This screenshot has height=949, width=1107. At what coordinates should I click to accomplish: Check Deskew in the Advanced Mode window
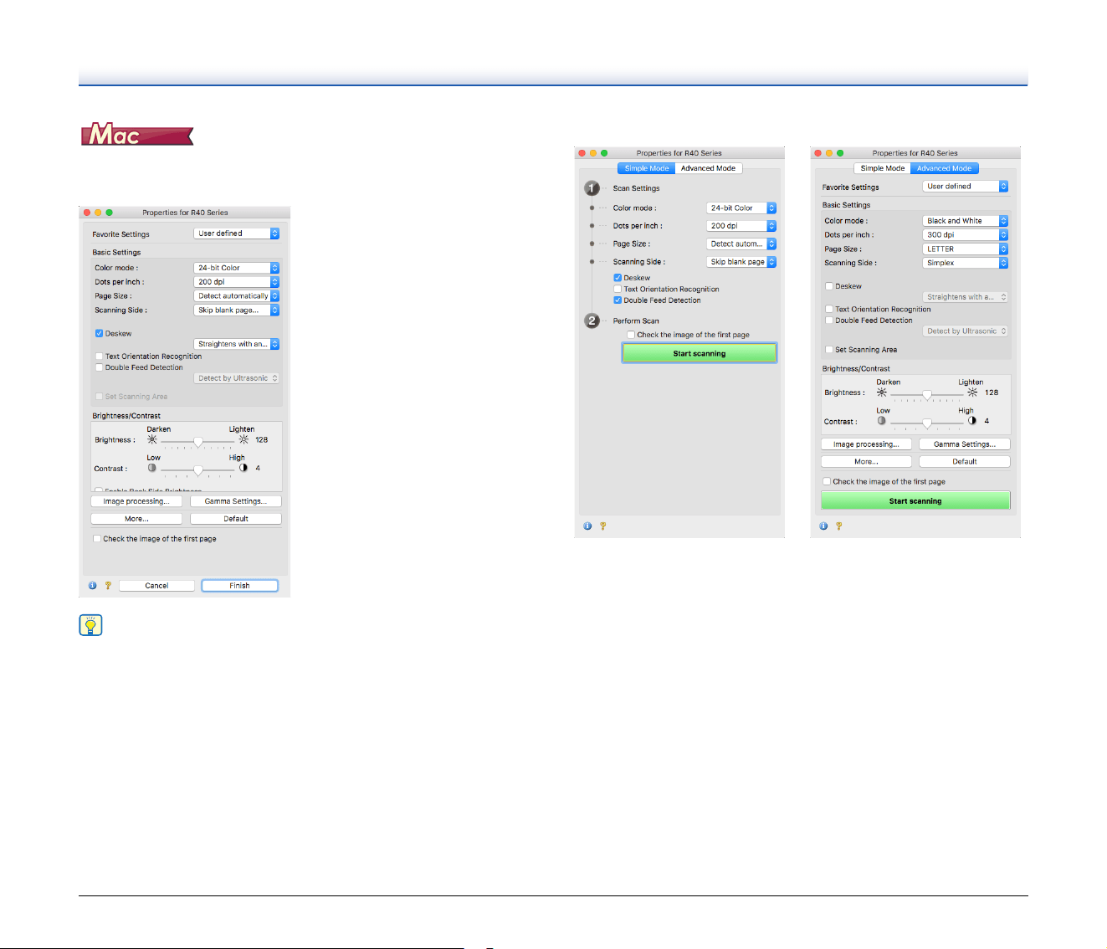point(828,286)
